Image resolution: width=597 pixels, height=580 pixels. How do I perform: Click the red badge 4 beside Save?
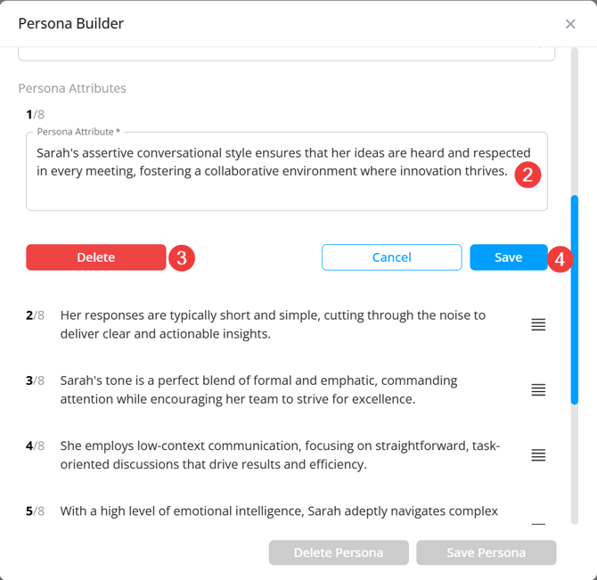560,258
